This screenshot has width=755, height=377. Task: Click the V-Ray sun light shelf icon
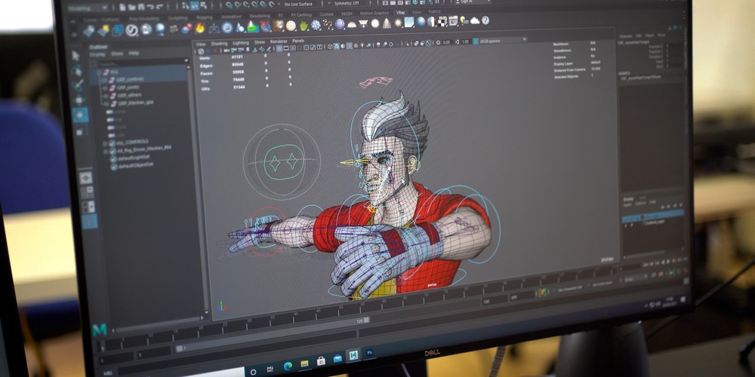click(x=398, y=23)
